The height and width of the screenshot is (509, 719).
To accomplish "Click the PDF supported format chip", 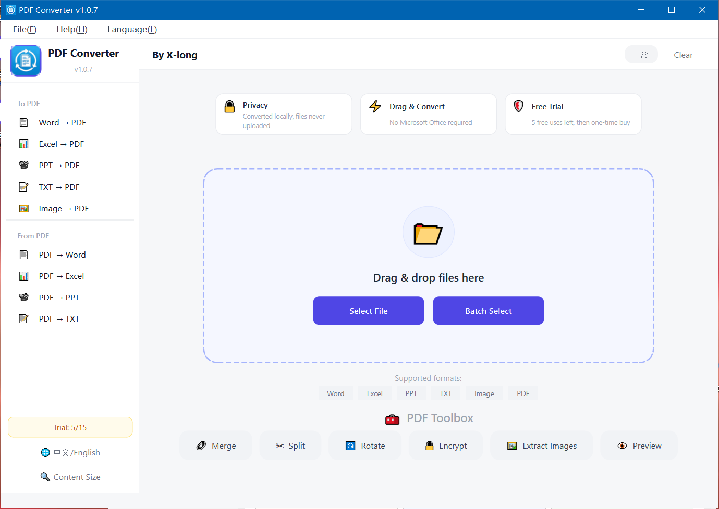I will [x=523, y=393].
